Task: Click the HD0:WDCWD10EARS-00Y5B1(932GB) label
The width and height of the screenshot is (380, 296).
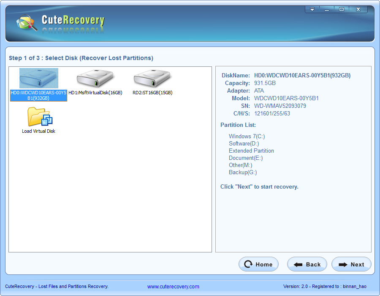Action: click(x=38, y=95)
